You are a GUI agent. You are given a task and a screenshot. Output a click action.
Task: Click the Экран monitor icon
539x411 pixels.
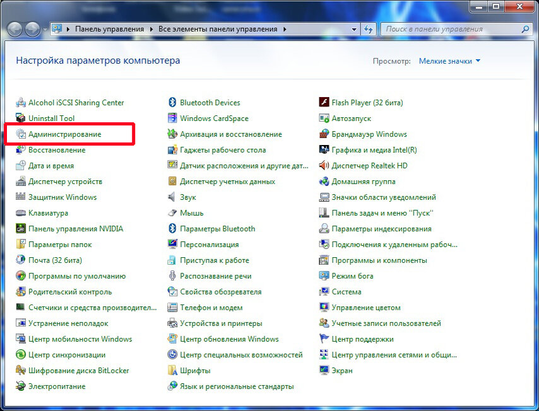[x=324, y=371]
